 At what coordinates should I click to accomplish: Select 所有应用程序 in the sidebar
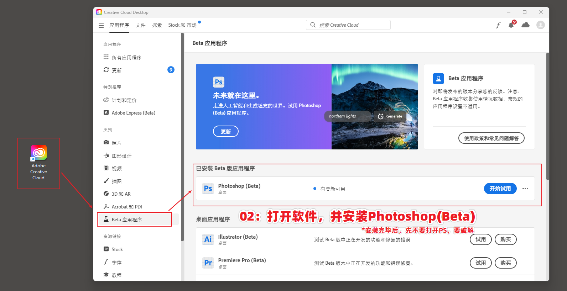[126, 57]
